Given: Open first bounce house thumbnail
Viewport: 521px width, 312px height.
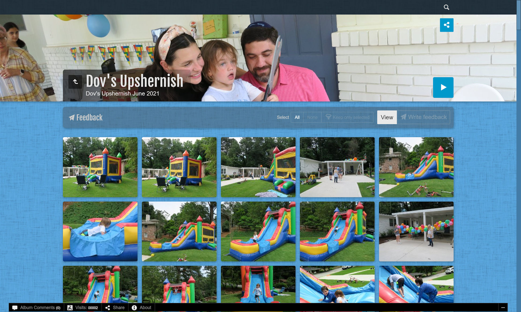Looking at the screenshot, I should coord(100,167).
